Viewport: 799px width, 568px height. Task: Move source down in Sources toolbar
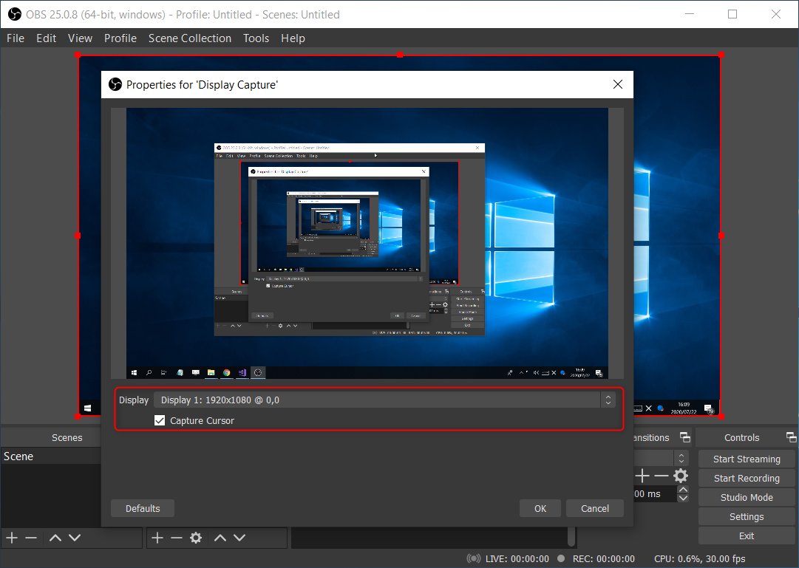click(x=239, y=538)
